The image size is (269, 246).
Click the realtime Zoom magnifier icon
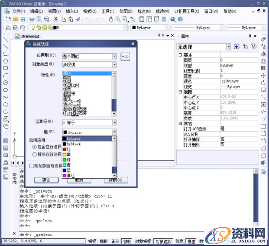click(118, 19)
